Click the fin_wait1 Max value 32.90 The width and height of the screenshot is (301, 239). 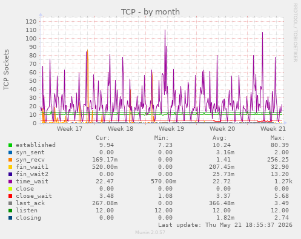[280, 167]
